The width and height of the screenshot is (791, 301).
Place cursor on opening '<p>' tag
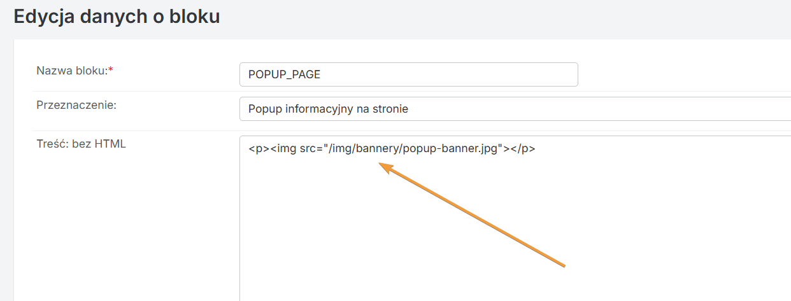pos(259,150)
